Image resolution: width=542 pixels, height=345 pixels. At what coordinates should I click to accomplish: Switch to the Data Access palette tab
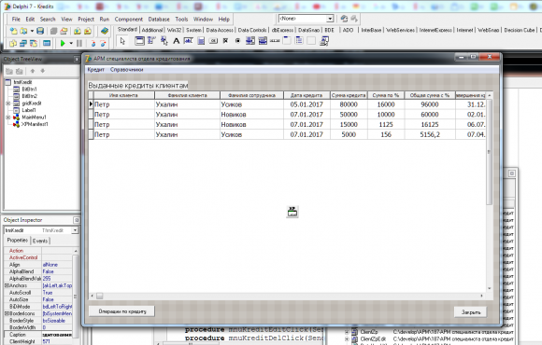[x=220, y=31]
